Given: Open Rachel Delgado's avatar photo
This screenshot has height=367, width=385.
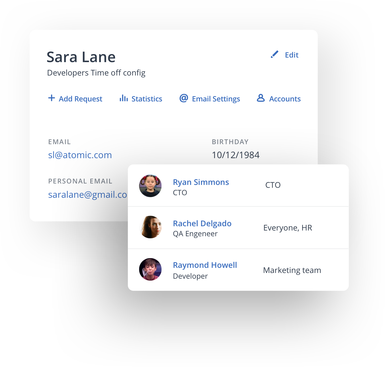Looking at the screenshot, I should click(150, 227).
